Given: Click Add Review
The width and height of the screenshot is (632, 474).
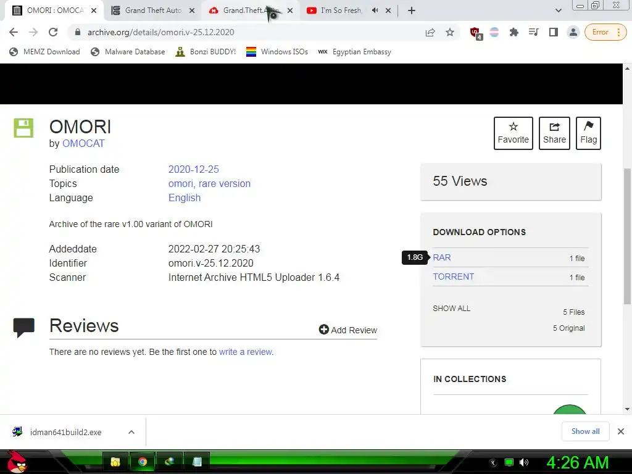Looking at the screenshot, I should [x=348, y=330].
